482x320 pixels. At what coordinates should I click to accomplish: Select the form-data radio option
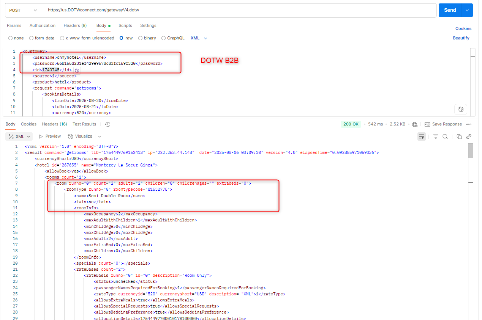pos(32,38)
